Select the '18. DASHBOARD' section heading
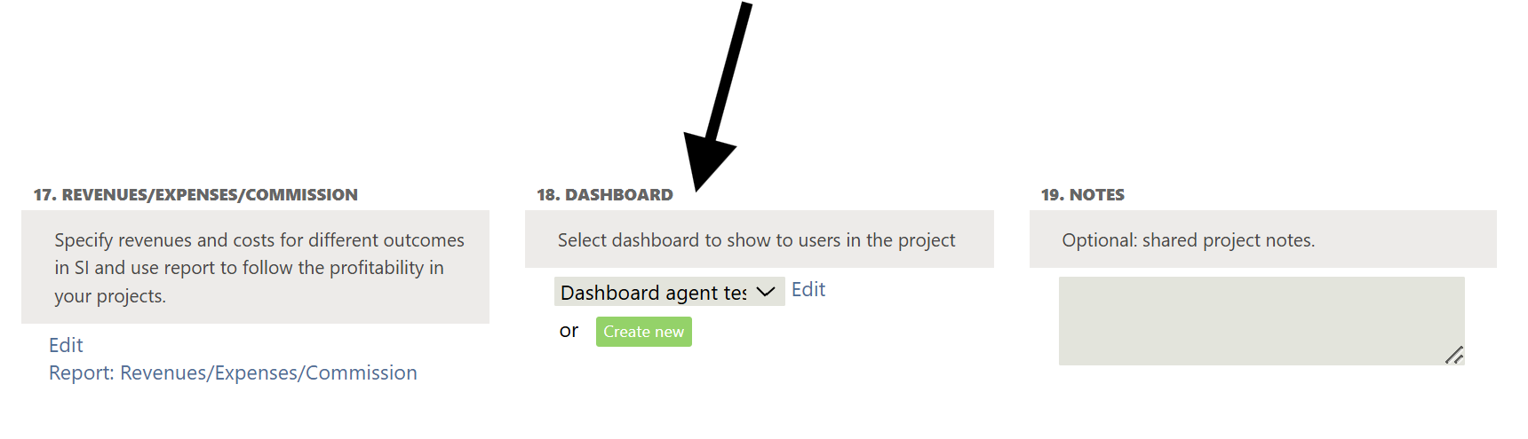The height and width of the screenshot is (439, 1528). (x=605, y=194)
